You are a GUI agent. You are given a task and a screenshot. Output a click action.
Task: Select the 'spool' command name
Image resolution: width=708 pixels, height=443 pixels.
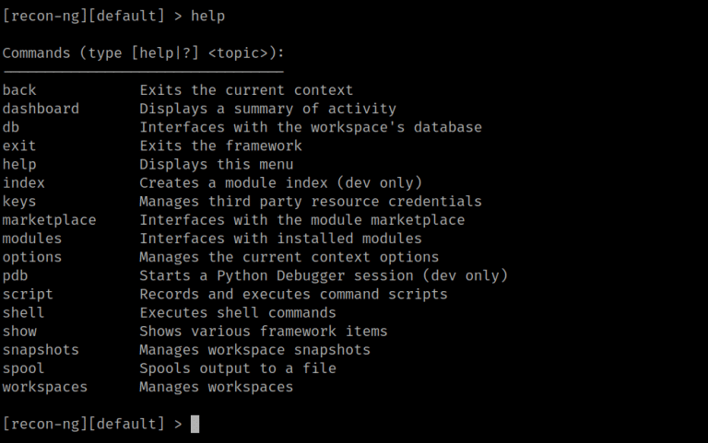(23, 368)
